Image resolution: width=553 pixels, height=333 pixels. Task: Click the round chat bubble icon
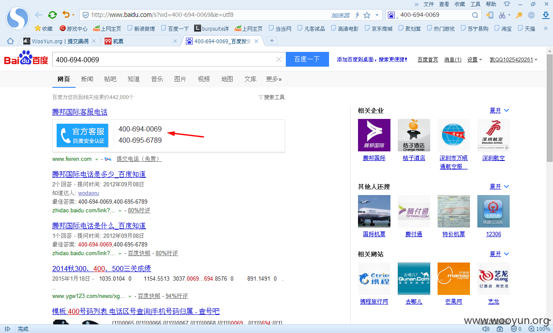532,15
